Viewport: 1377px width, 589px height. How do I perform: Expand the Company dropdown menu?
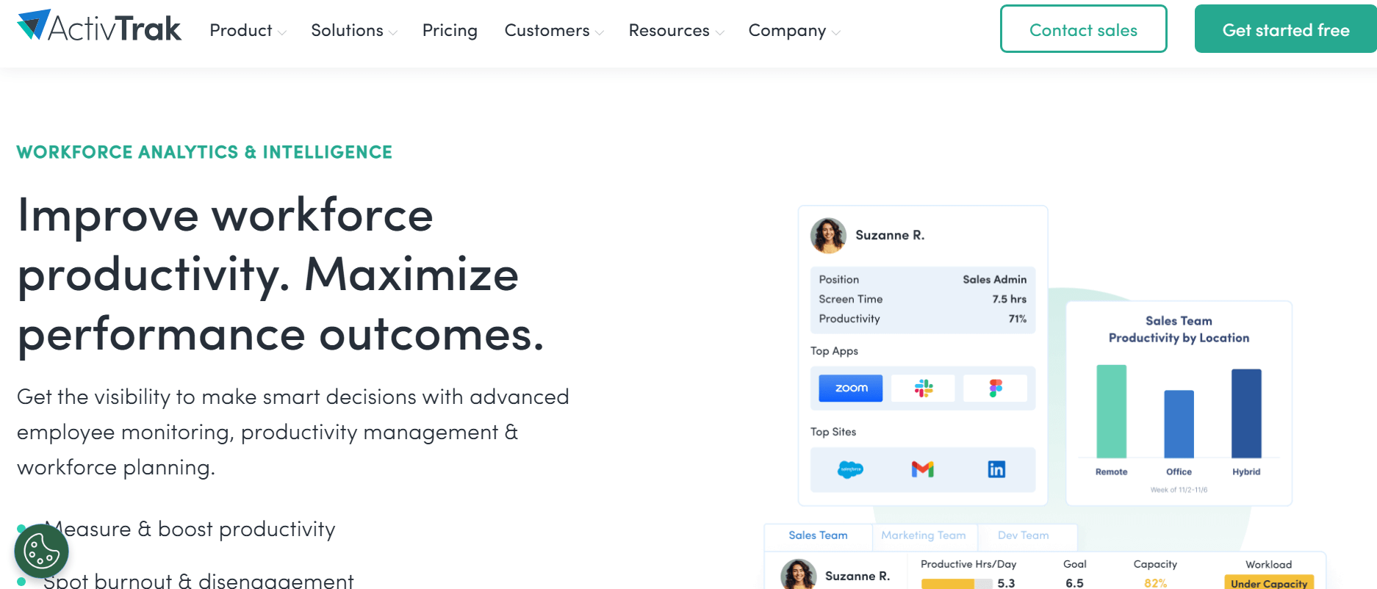(x=794, y=30)
